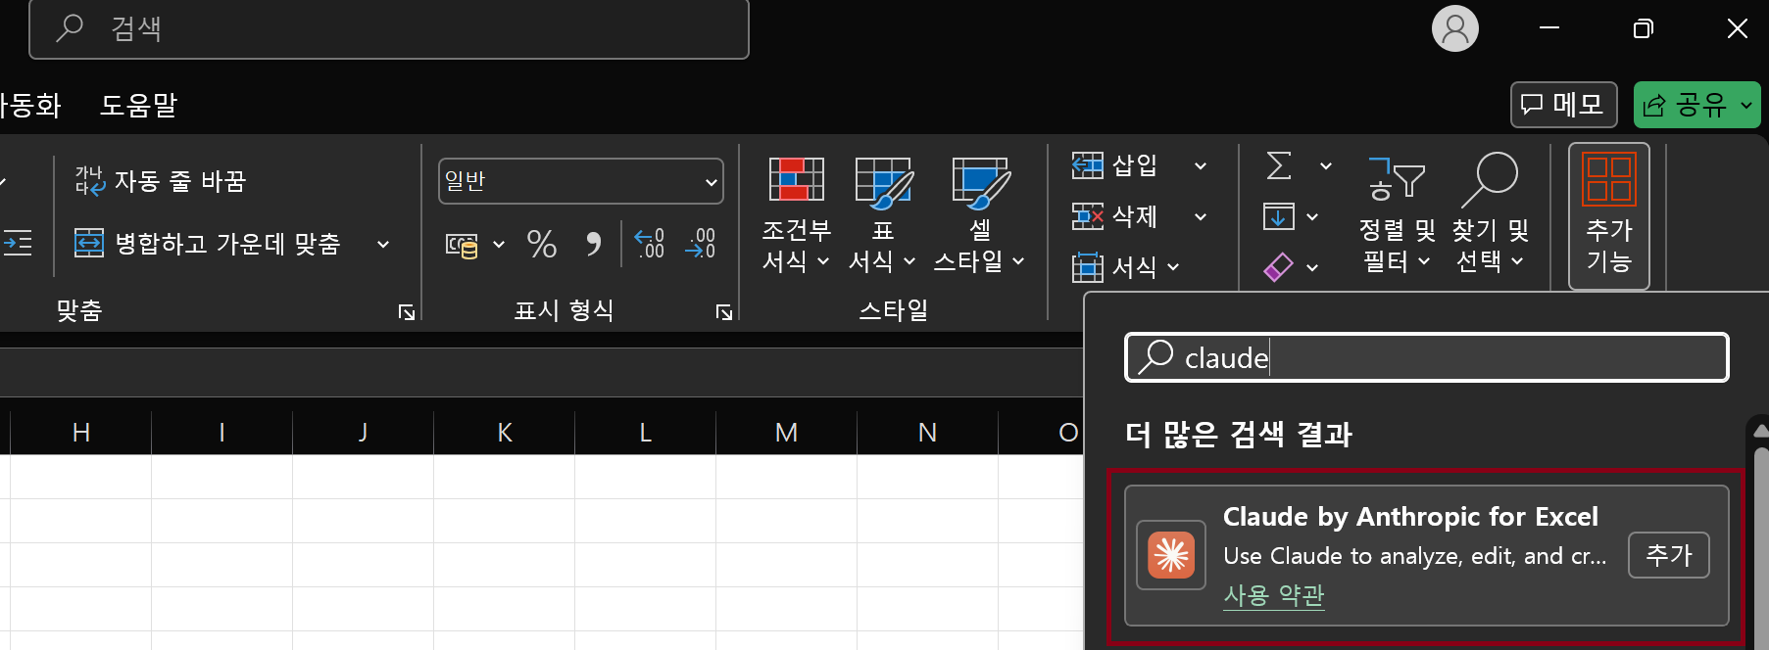Open the Terms of Use (사용 약관) link
This screenshot has width=1769, height=650.
[x=1273, y=595]
